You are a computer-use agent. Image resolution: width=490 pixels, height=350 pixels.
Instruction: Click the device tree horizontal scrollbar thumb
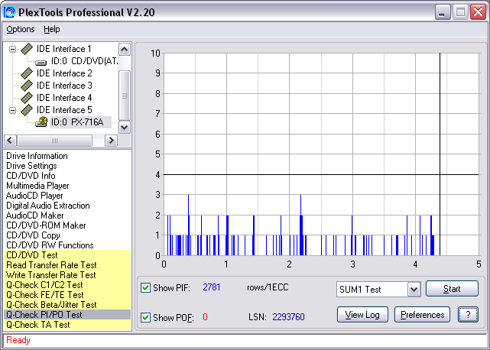(55, 141)
